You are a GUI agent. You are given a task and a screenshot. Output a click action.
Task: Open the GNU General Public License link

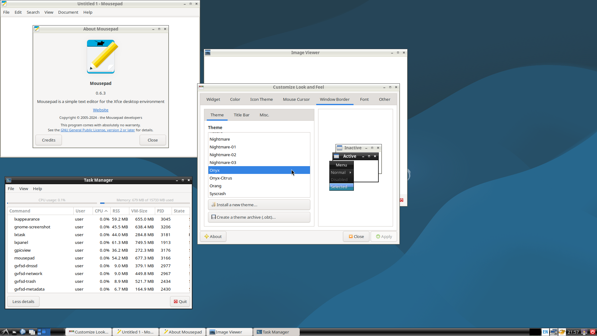[98, 130]
